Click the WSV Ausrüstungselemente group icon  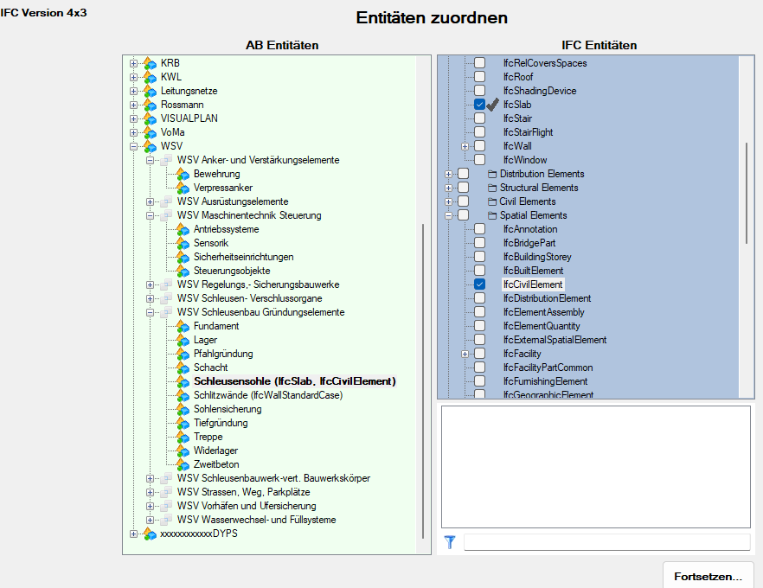pos(166,201)
